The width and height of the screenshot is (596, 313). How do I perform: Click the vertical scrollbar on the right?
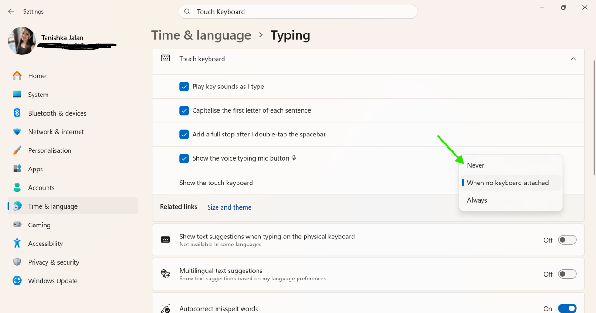(593, 117)
